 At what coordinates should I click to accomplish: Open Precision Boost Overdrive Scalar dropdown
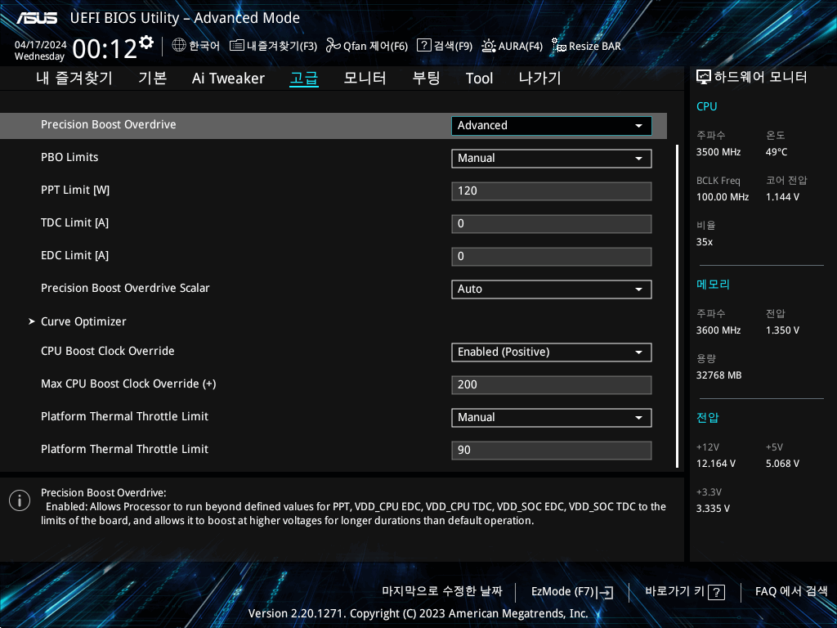(552, 289)
